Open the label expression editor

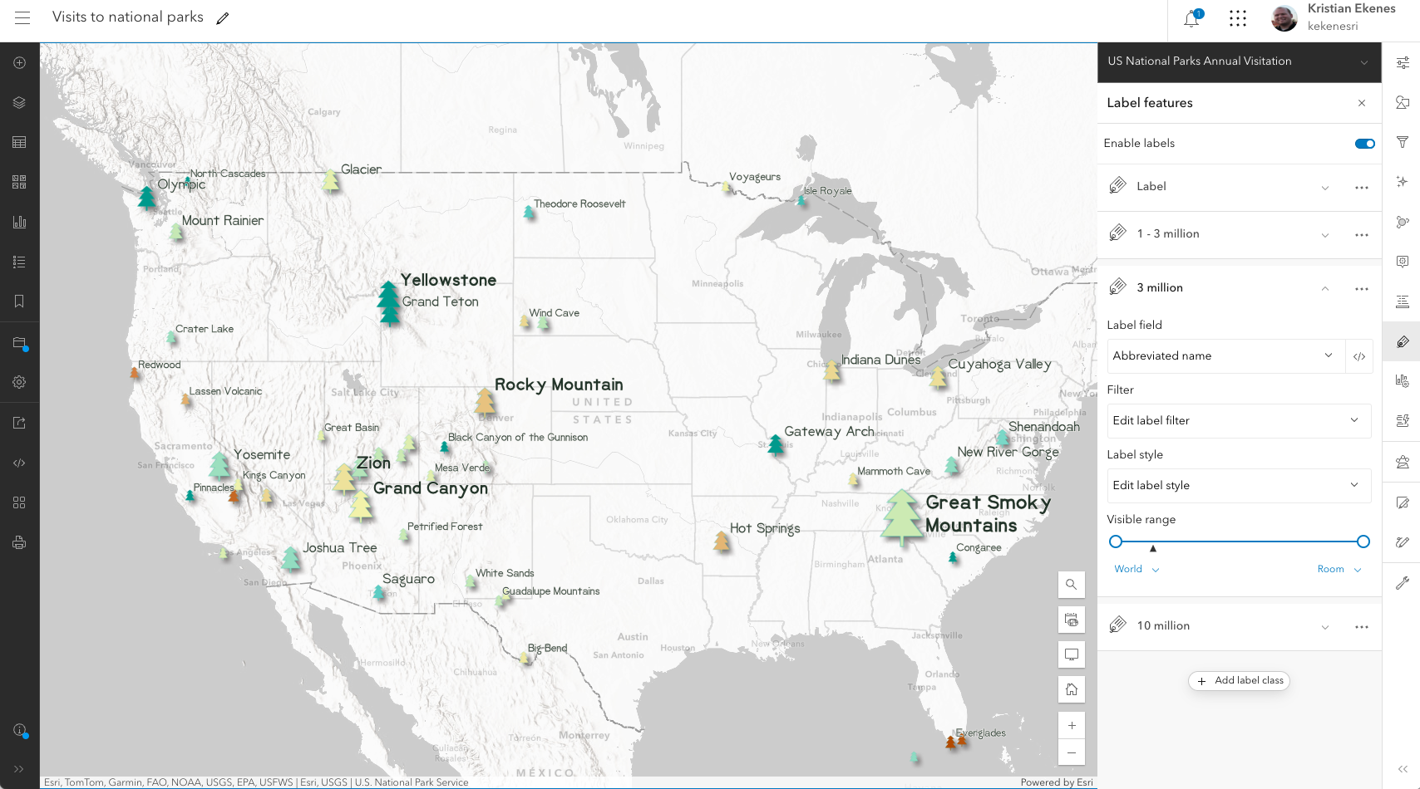click(1359, 356)
